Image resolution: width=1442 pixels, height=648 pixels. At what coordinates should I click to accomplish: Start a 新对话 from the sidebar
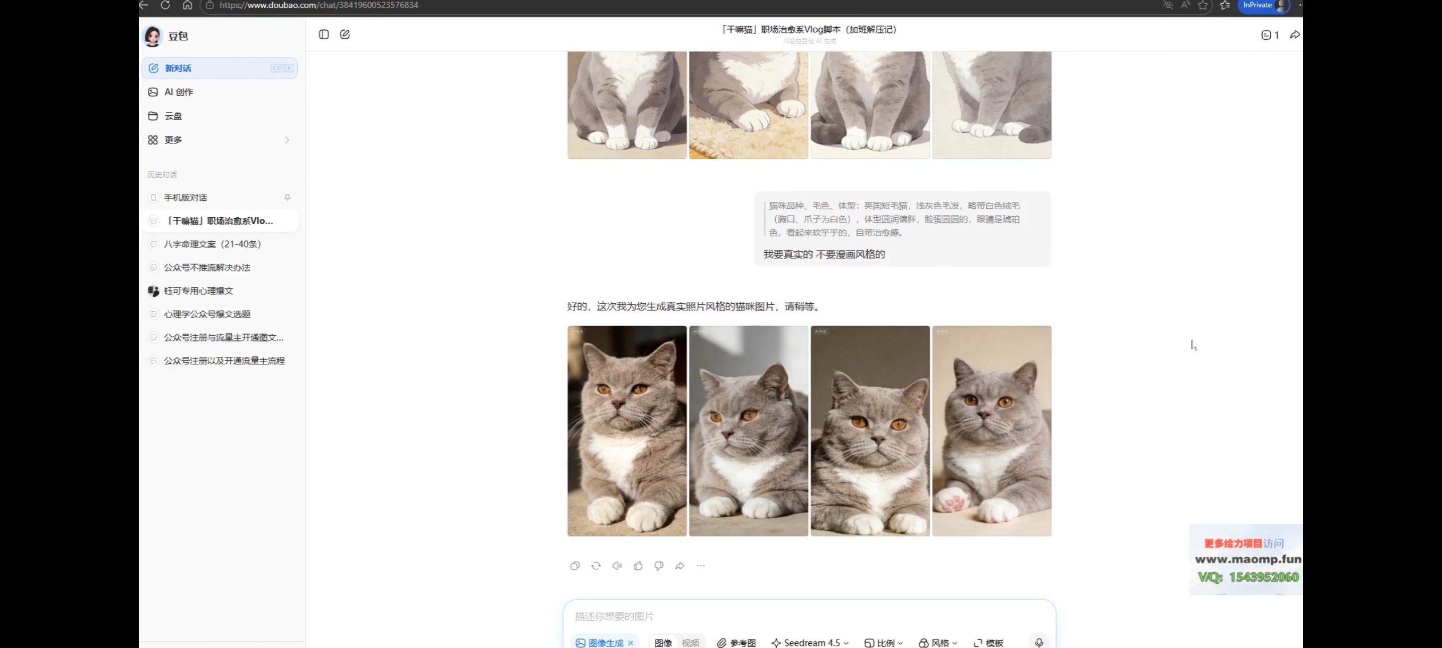(220, 68)
